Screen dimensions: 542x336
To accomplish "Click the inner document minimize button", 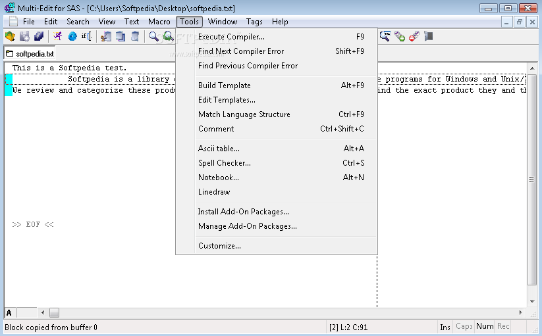I will (506, 22).
